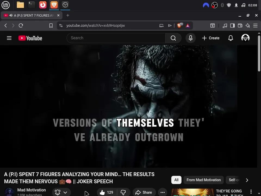261x196 pixels.
Task: Click the Create button
Action: pyautogui.click(x=211, y=38)
